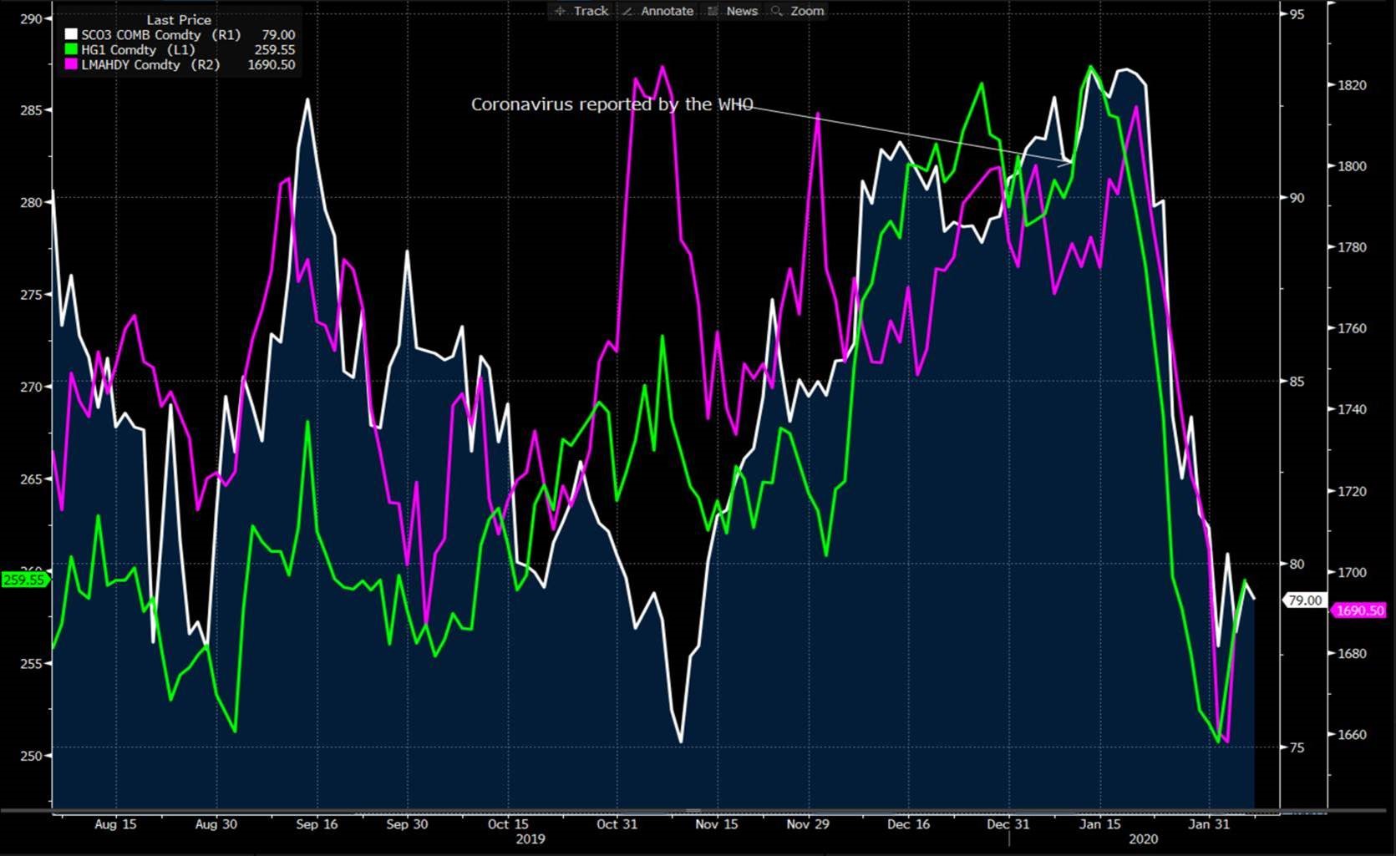Click the Last Price legend header
The width and height of the screenshot is (1396, 856).
click(x=179, y=20)
